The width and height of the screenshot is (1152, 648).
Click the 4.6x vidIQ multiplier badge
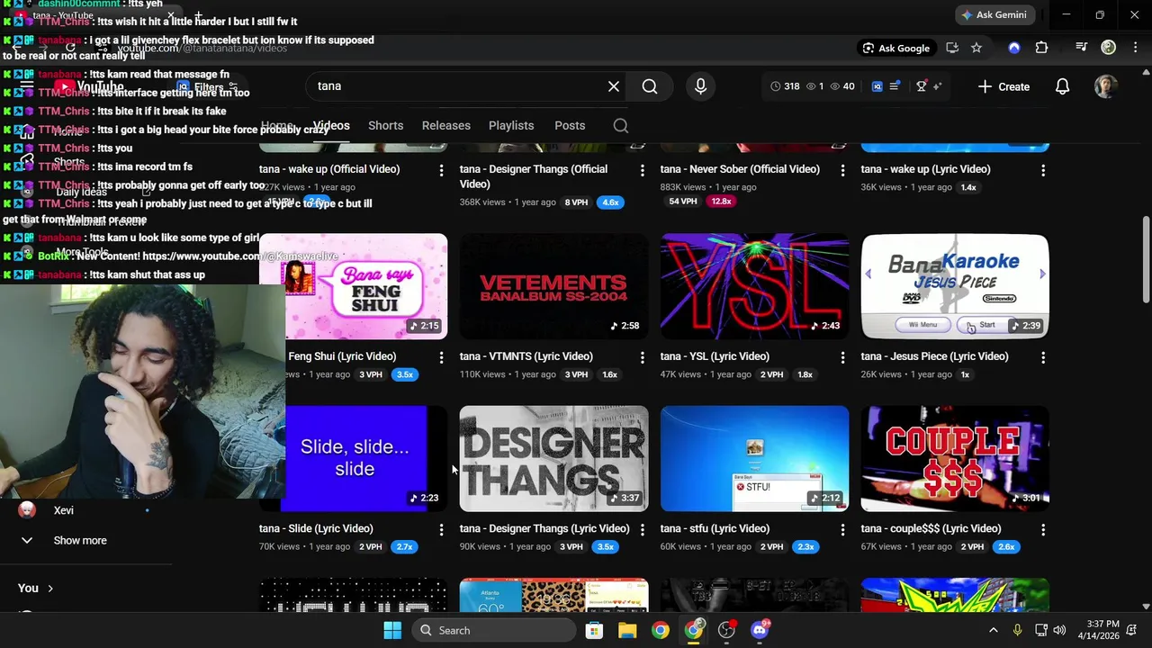(610, 202)
